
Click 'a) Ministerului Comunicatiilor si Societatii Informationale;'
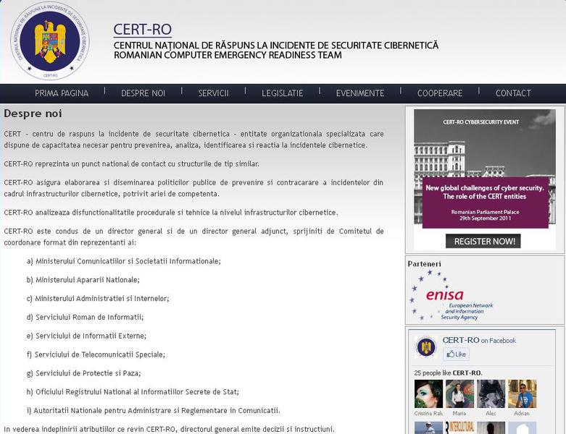[123, 261]
